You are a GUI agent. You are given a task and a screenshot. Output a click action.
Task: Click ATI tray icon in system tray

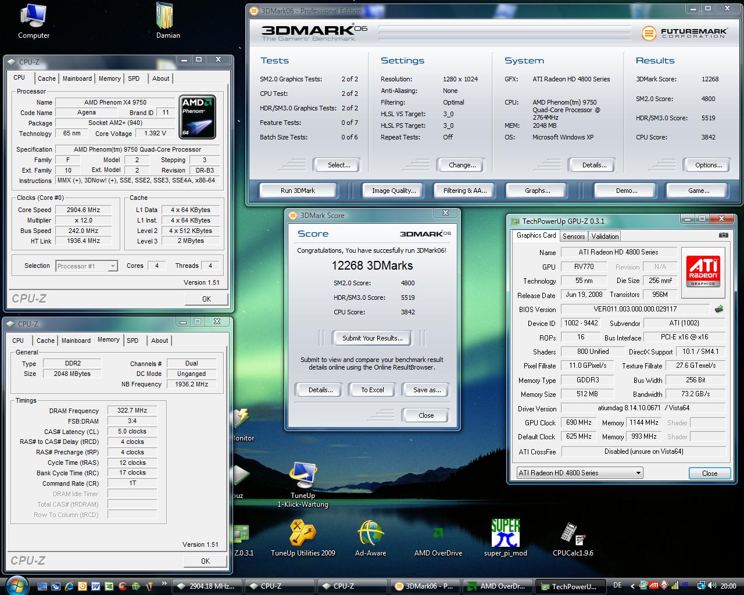tap(653, 586)
